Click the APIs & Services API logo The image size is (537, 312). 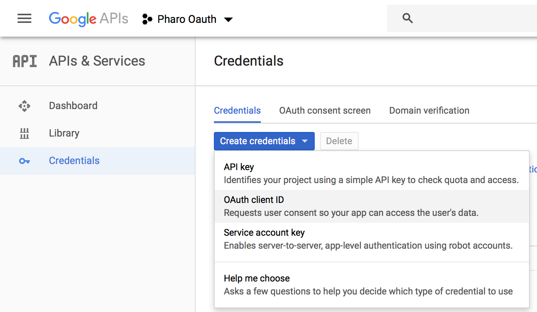24,61
